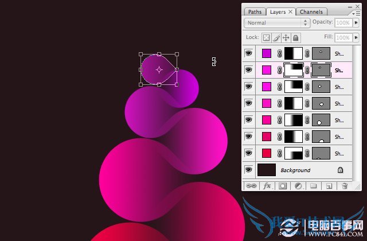Toggle eye icon of sixth shape layer
Image resolution: width=367 pixels, height=241 pixels.
click(248, 137)
